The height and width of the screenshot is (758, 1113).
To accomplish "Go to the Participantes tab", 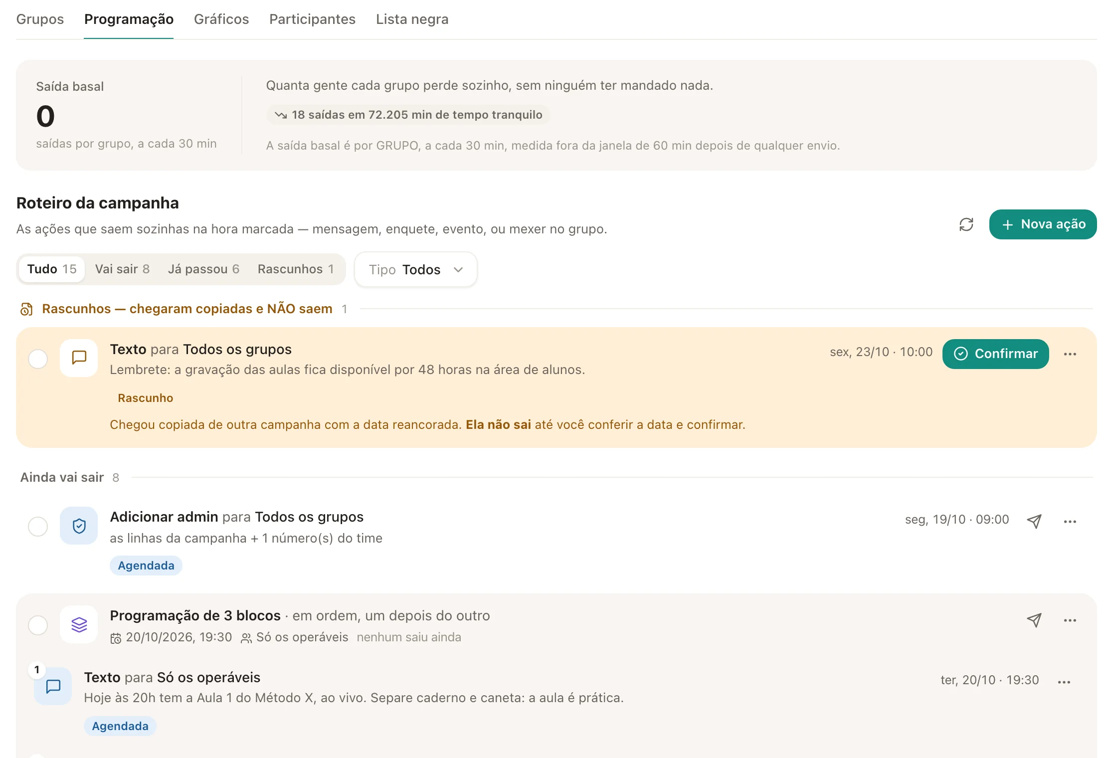I will point(312,19).
